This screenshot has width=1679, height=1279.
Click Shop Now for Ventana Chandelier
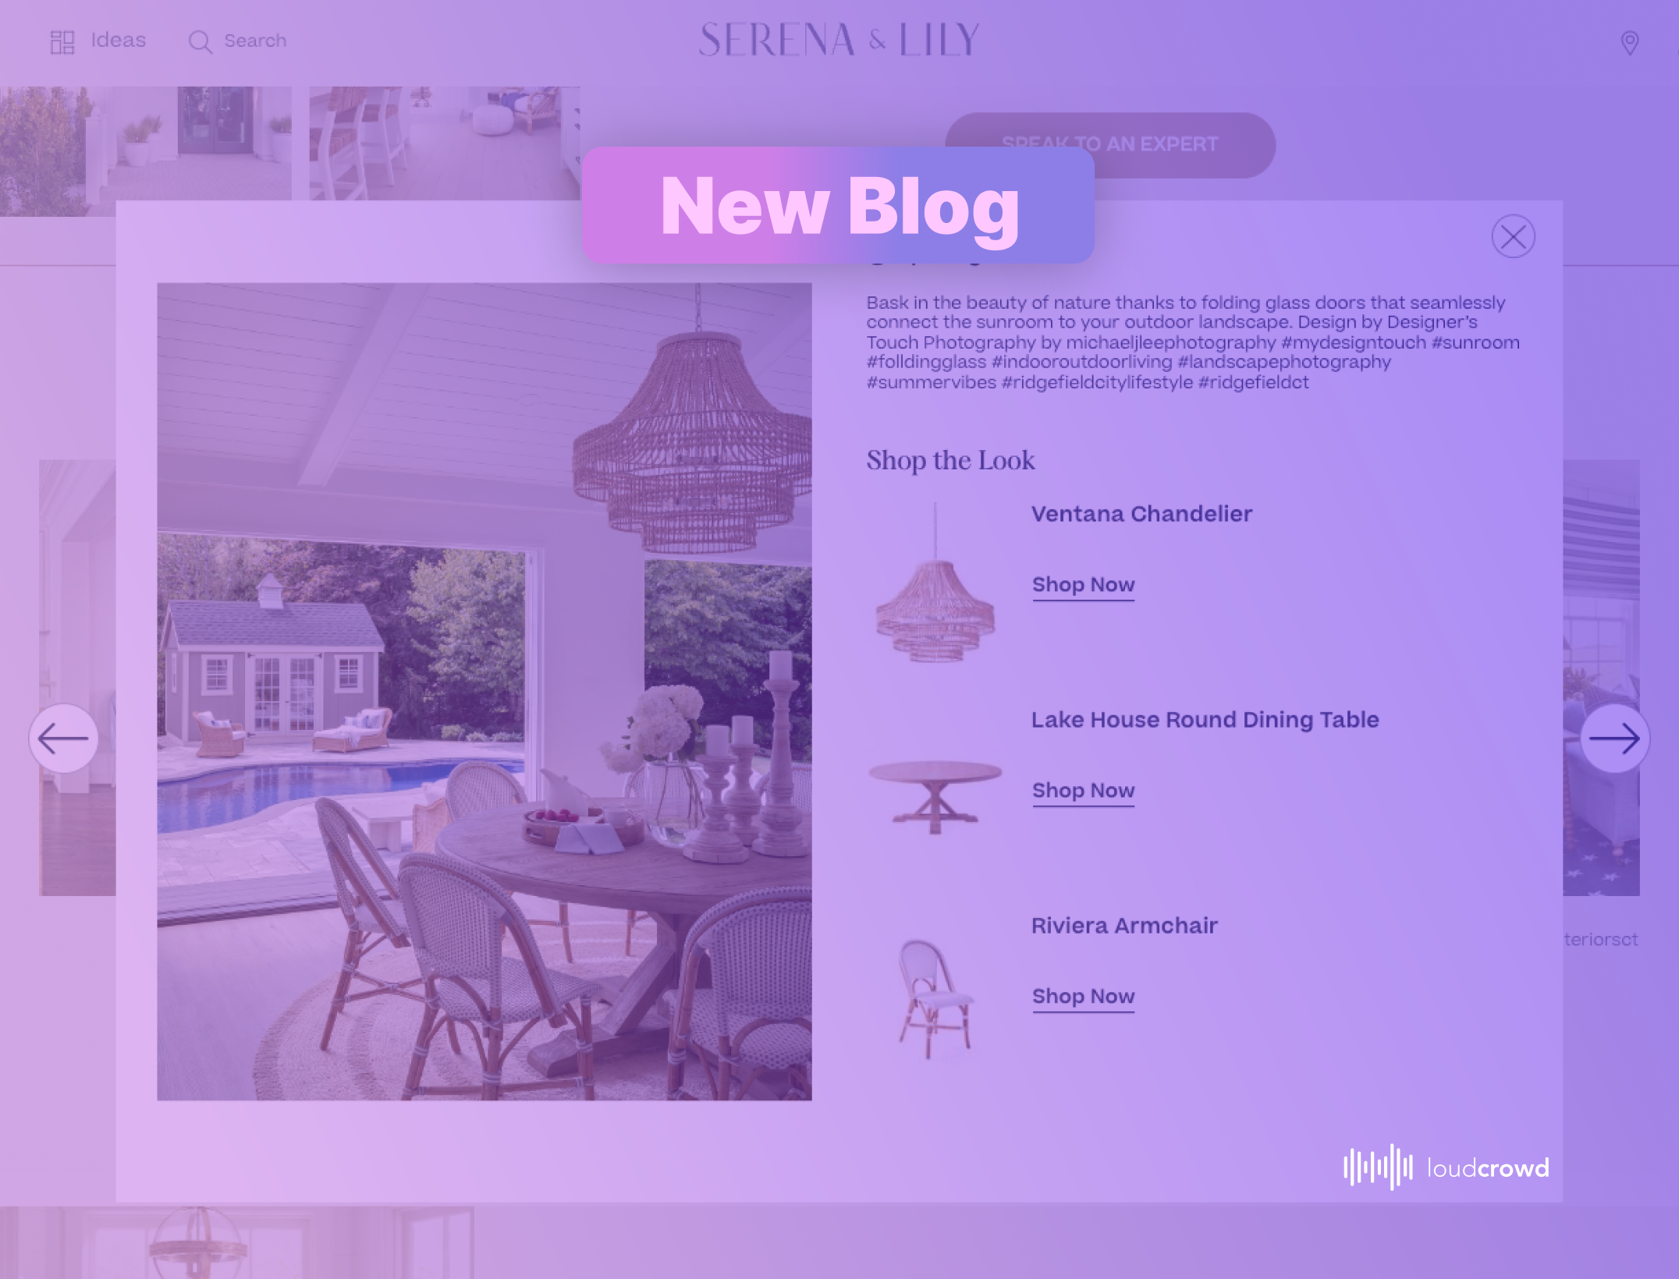point(1082,584)
